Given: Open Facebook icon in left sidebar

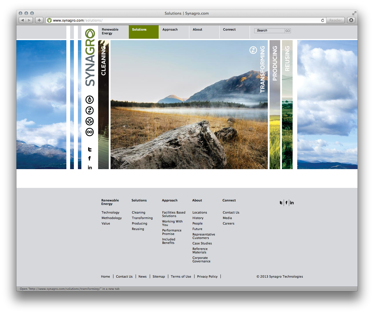Looking at the screenshot, I should click(x=89, y=158).
